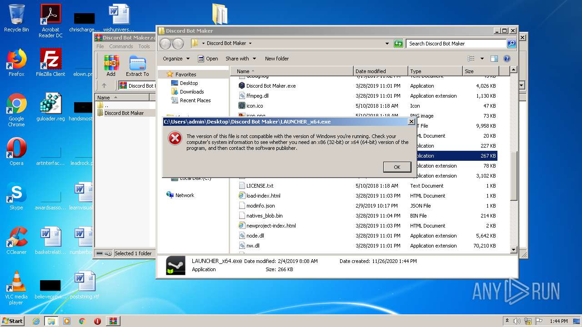Launch Opera desktop shortcut
582x327 pixels.
pyautogui.click(x=16, y=152)
